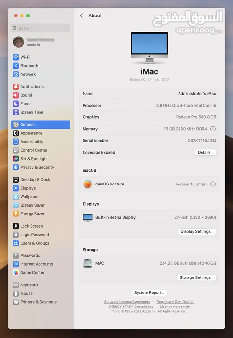
Task: Click the Apple ID avatar photo
Action: (18, 42)
